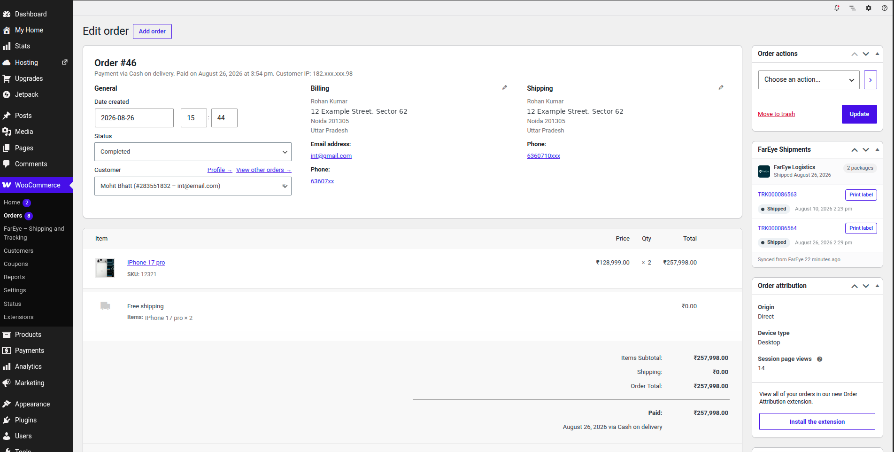
Task: Open Plugins in the sidebar
Action: click(37, 420)
